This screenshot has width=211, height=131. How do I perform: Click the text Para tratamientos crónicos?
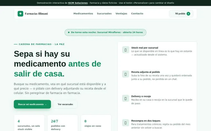[161, 126]
